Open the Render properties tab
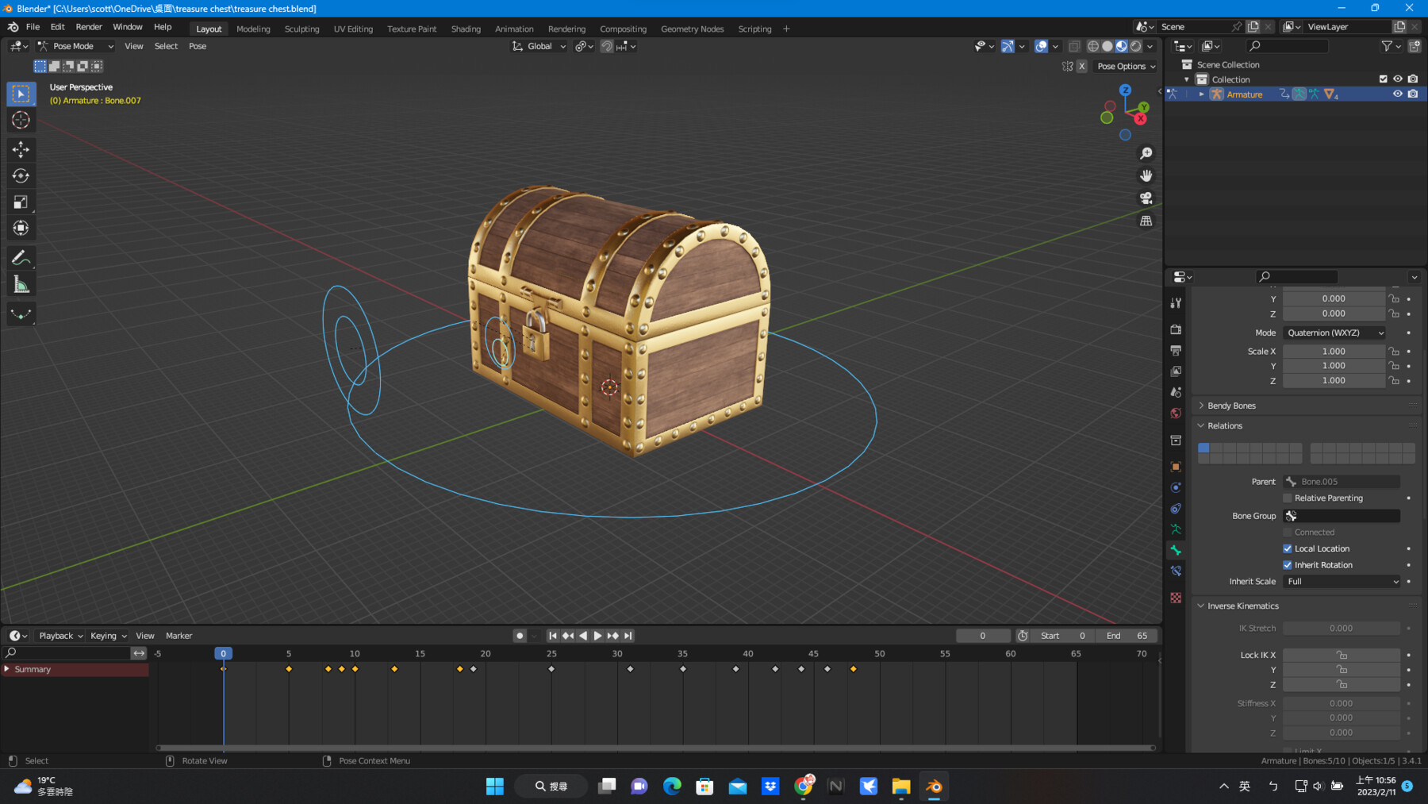 (x=1176, y=329)
